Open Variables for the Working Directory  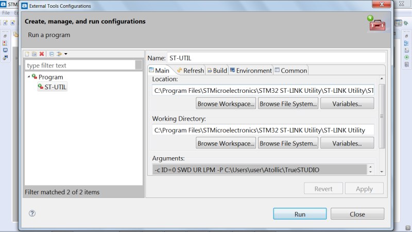[347, 143]
